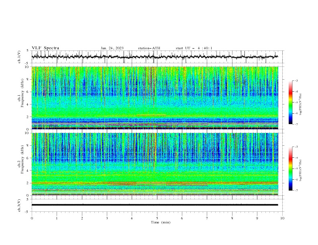Click the "6" kHz tick of ch.1 spectrogram
Image resolution: width=318 pixels, height=245 pixels.
tap(28, 92)
